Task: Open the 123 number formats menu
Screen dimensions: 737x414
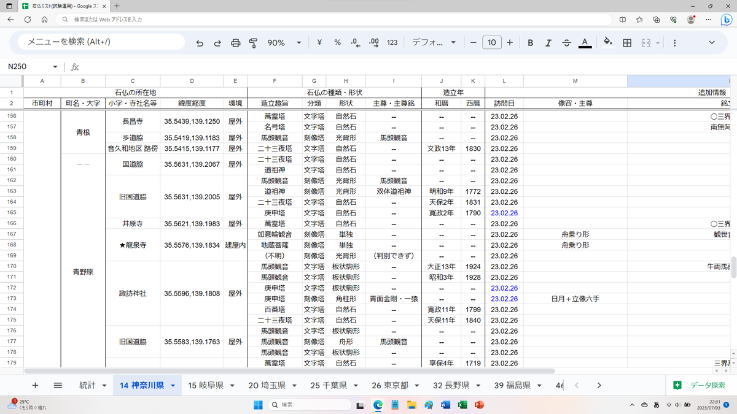Action: (x=392, y=43)
